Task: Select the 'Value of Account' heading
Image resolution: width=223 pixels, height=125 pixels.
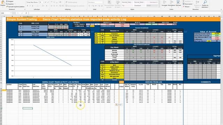Action: pyautogui.click(x=208, y=32)
